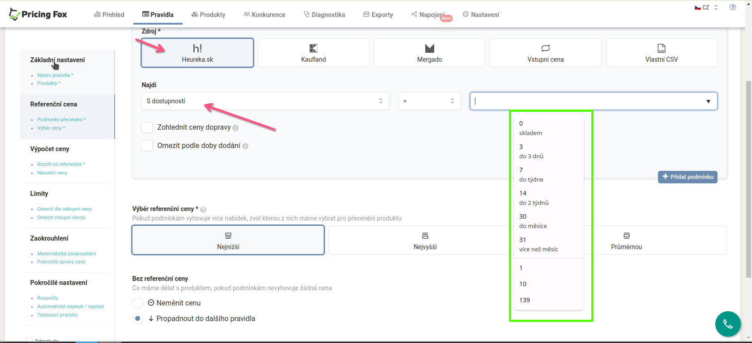The image size is (752, 343).
Task: Choose option 7 do týdne
Action: 549,174
